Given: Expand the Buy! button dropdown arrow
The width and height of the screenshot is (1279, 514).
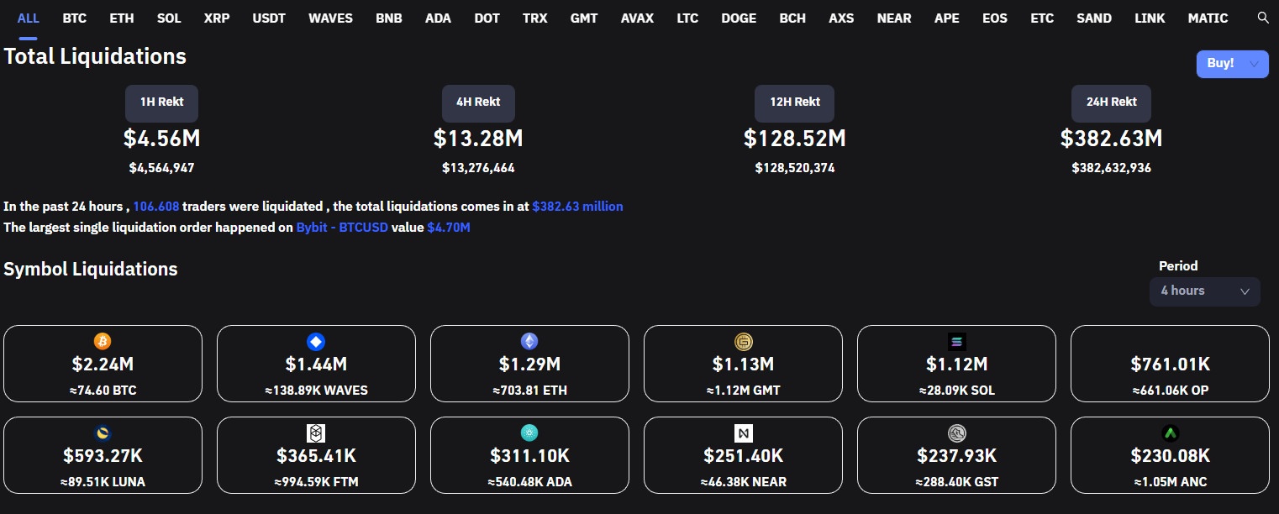Looking at the screenshot, I should point(1253,63).
